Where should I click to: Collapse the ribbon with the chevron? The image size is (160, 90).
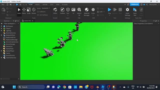click(125, 4)
